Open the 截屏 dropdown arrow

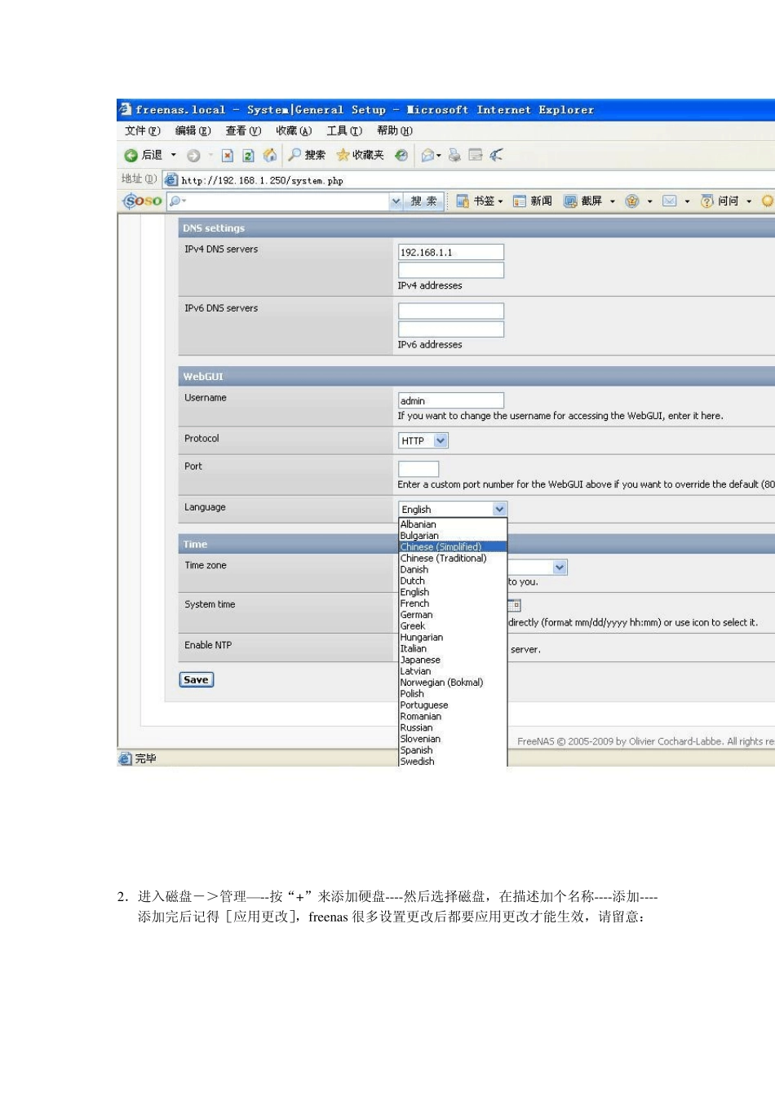pos(612,201)
